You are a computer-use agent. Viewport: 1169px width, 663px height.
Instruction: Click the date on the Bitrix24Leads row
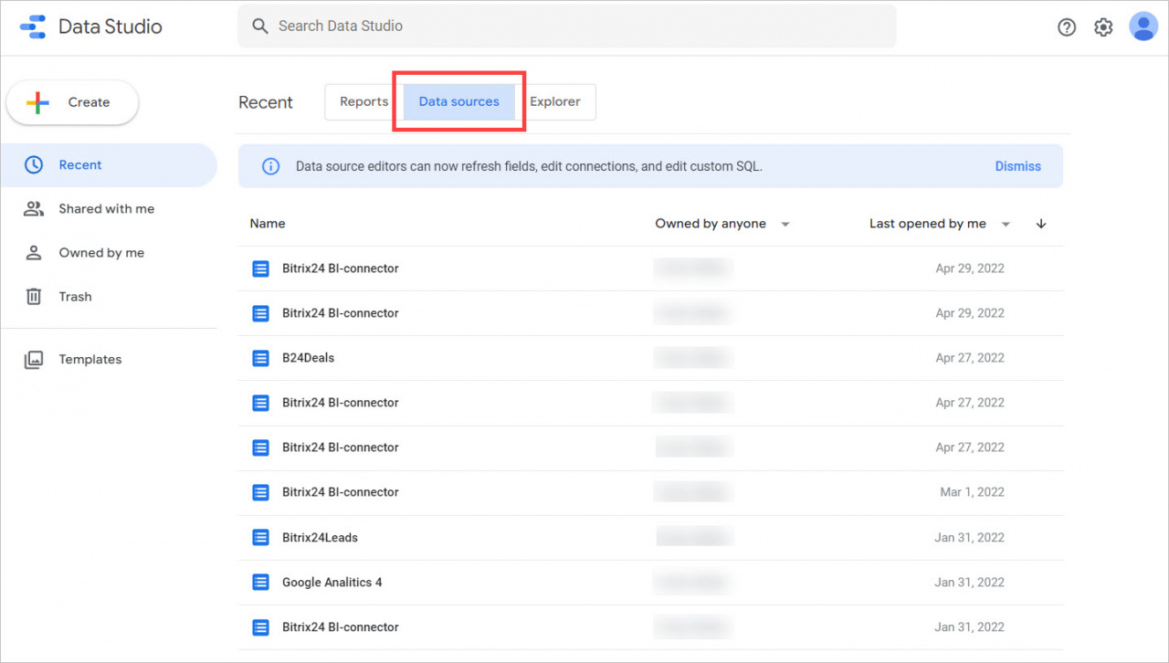[969, 538]
